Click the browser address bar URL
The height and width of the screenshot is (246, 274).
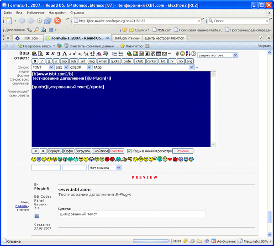click(112, 21)
